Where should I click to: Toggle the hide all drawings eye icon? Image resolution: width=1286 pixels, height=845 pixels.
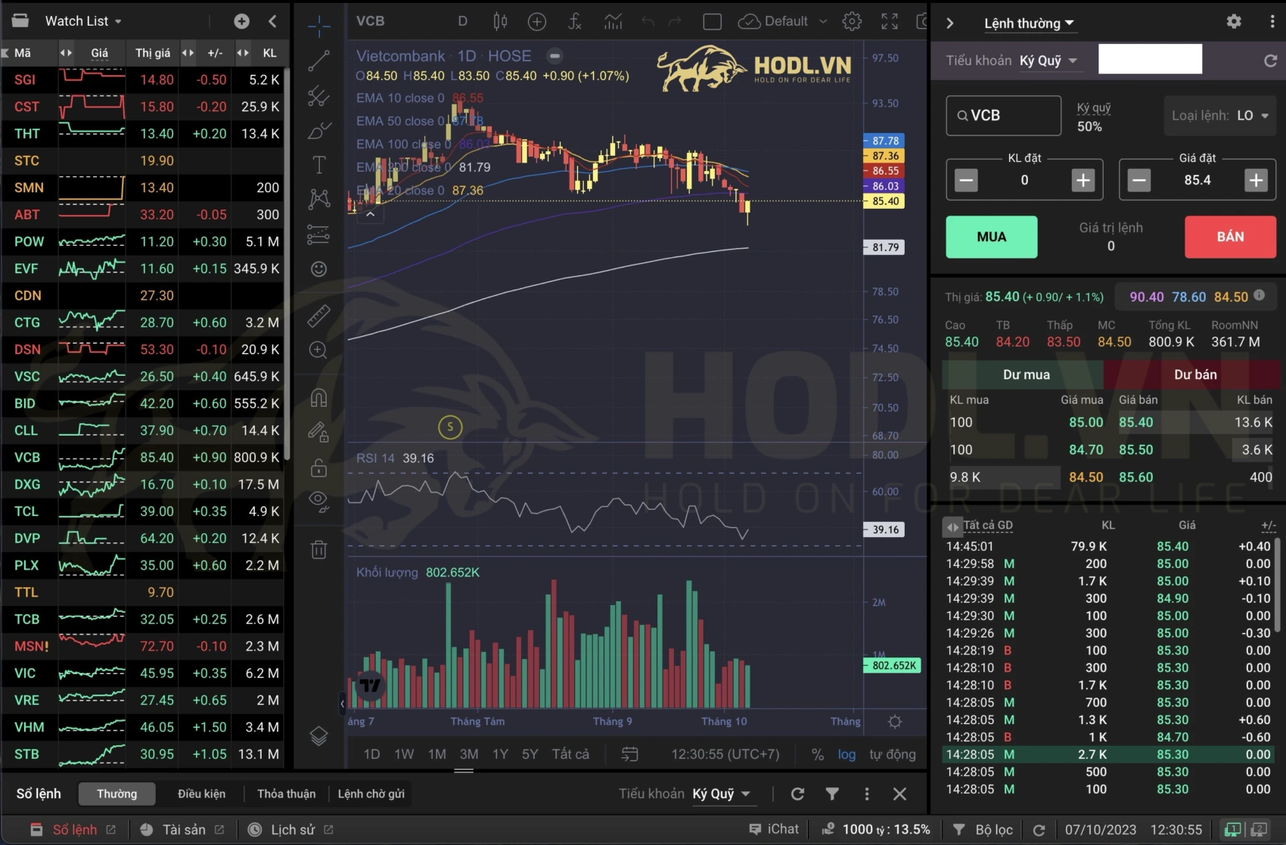[318, 500]
